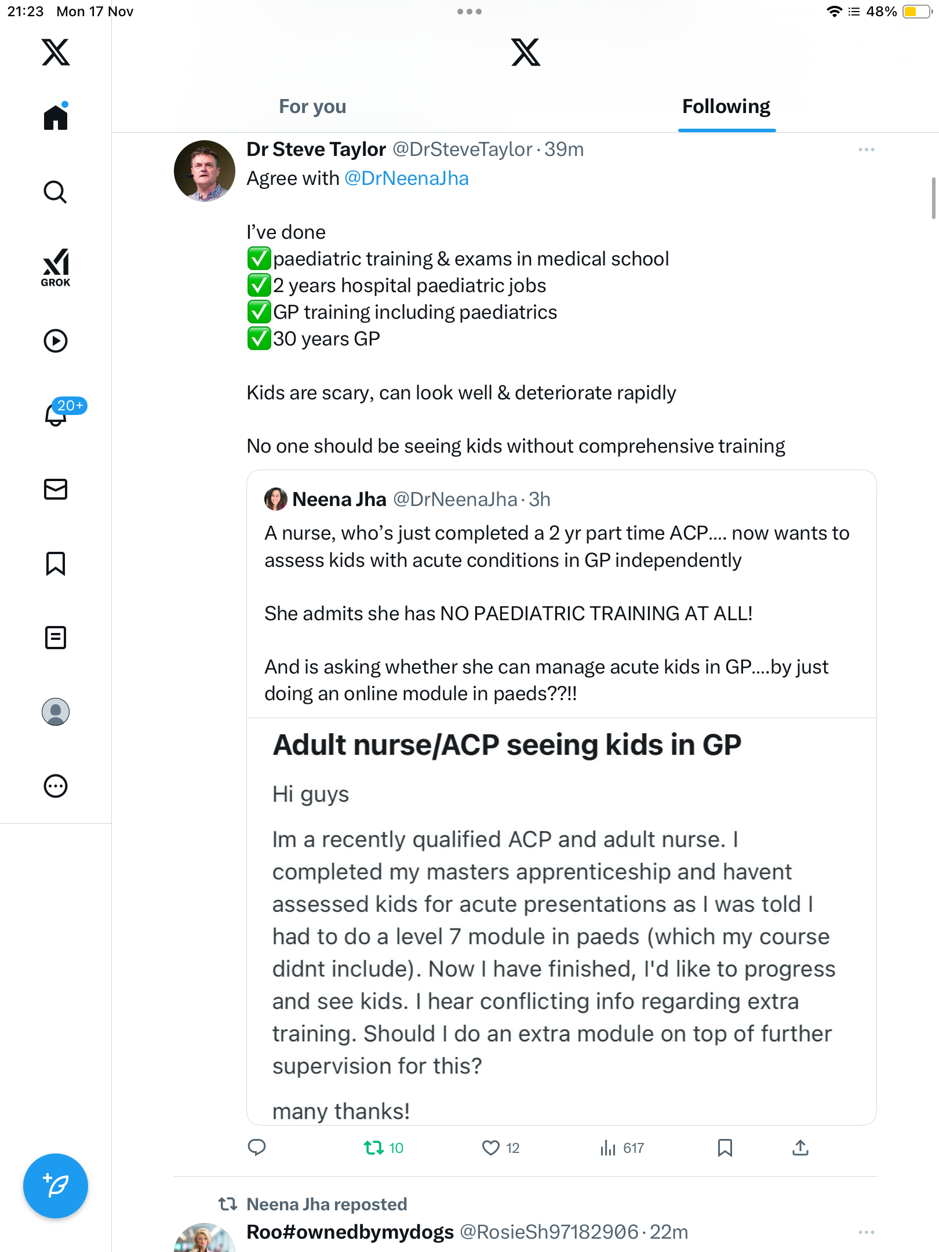Bookmark Dr Steve Taylor's post

[725, 1148]
